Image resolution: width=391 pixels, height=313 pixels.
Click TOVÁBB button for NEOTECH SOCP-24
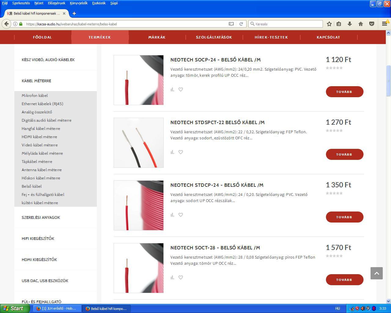[x=345, y=92]
